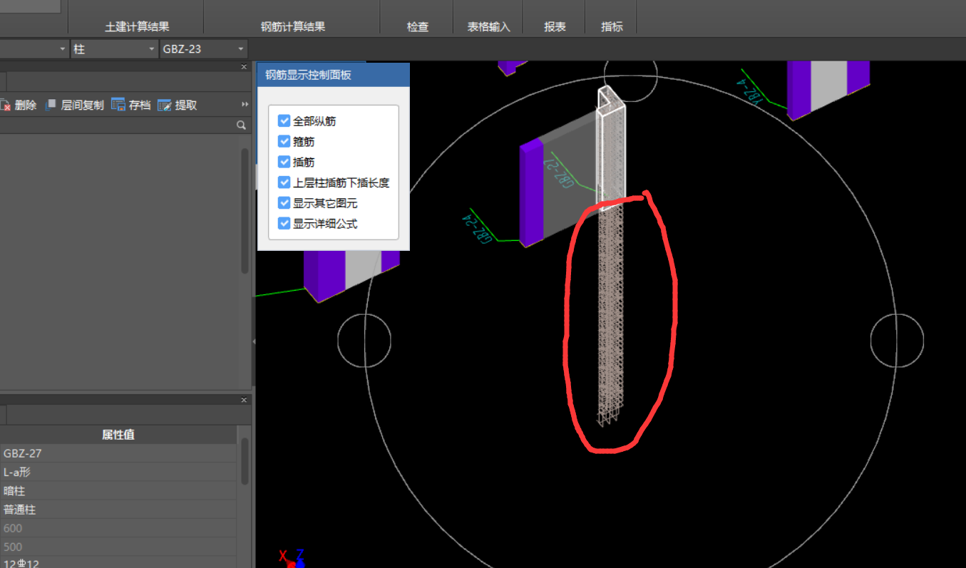The width and height of the screenshot is (966, 568).
Task: Open the 钢筋计算结果 ribbon group
Action: pos(293,26)
